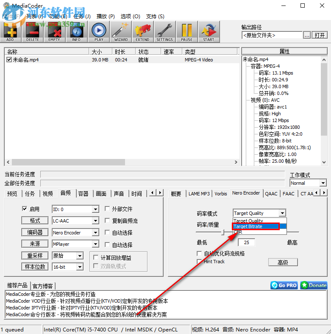
Task: Click the MediaCoder专业版 product link
Action: coord(51,294)
